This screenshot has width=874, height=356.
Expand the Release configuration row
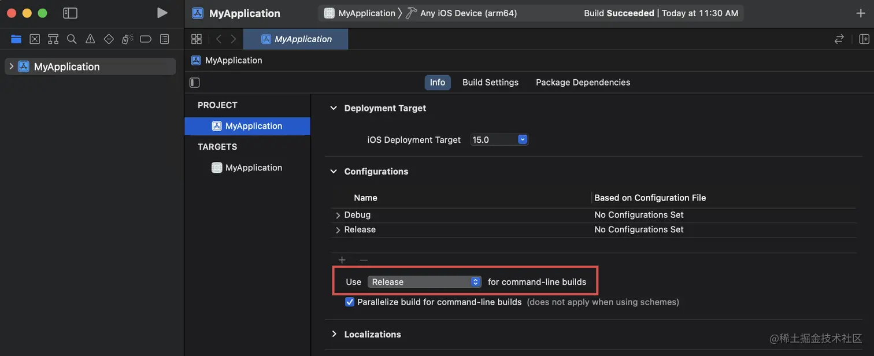[x=338, y=230]
